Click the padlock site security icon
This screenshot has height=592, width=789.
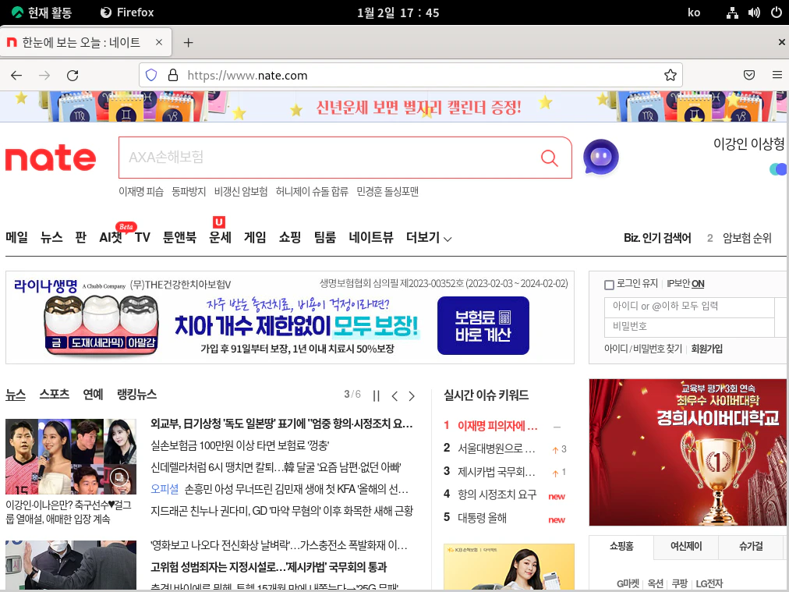click(172, 76)
